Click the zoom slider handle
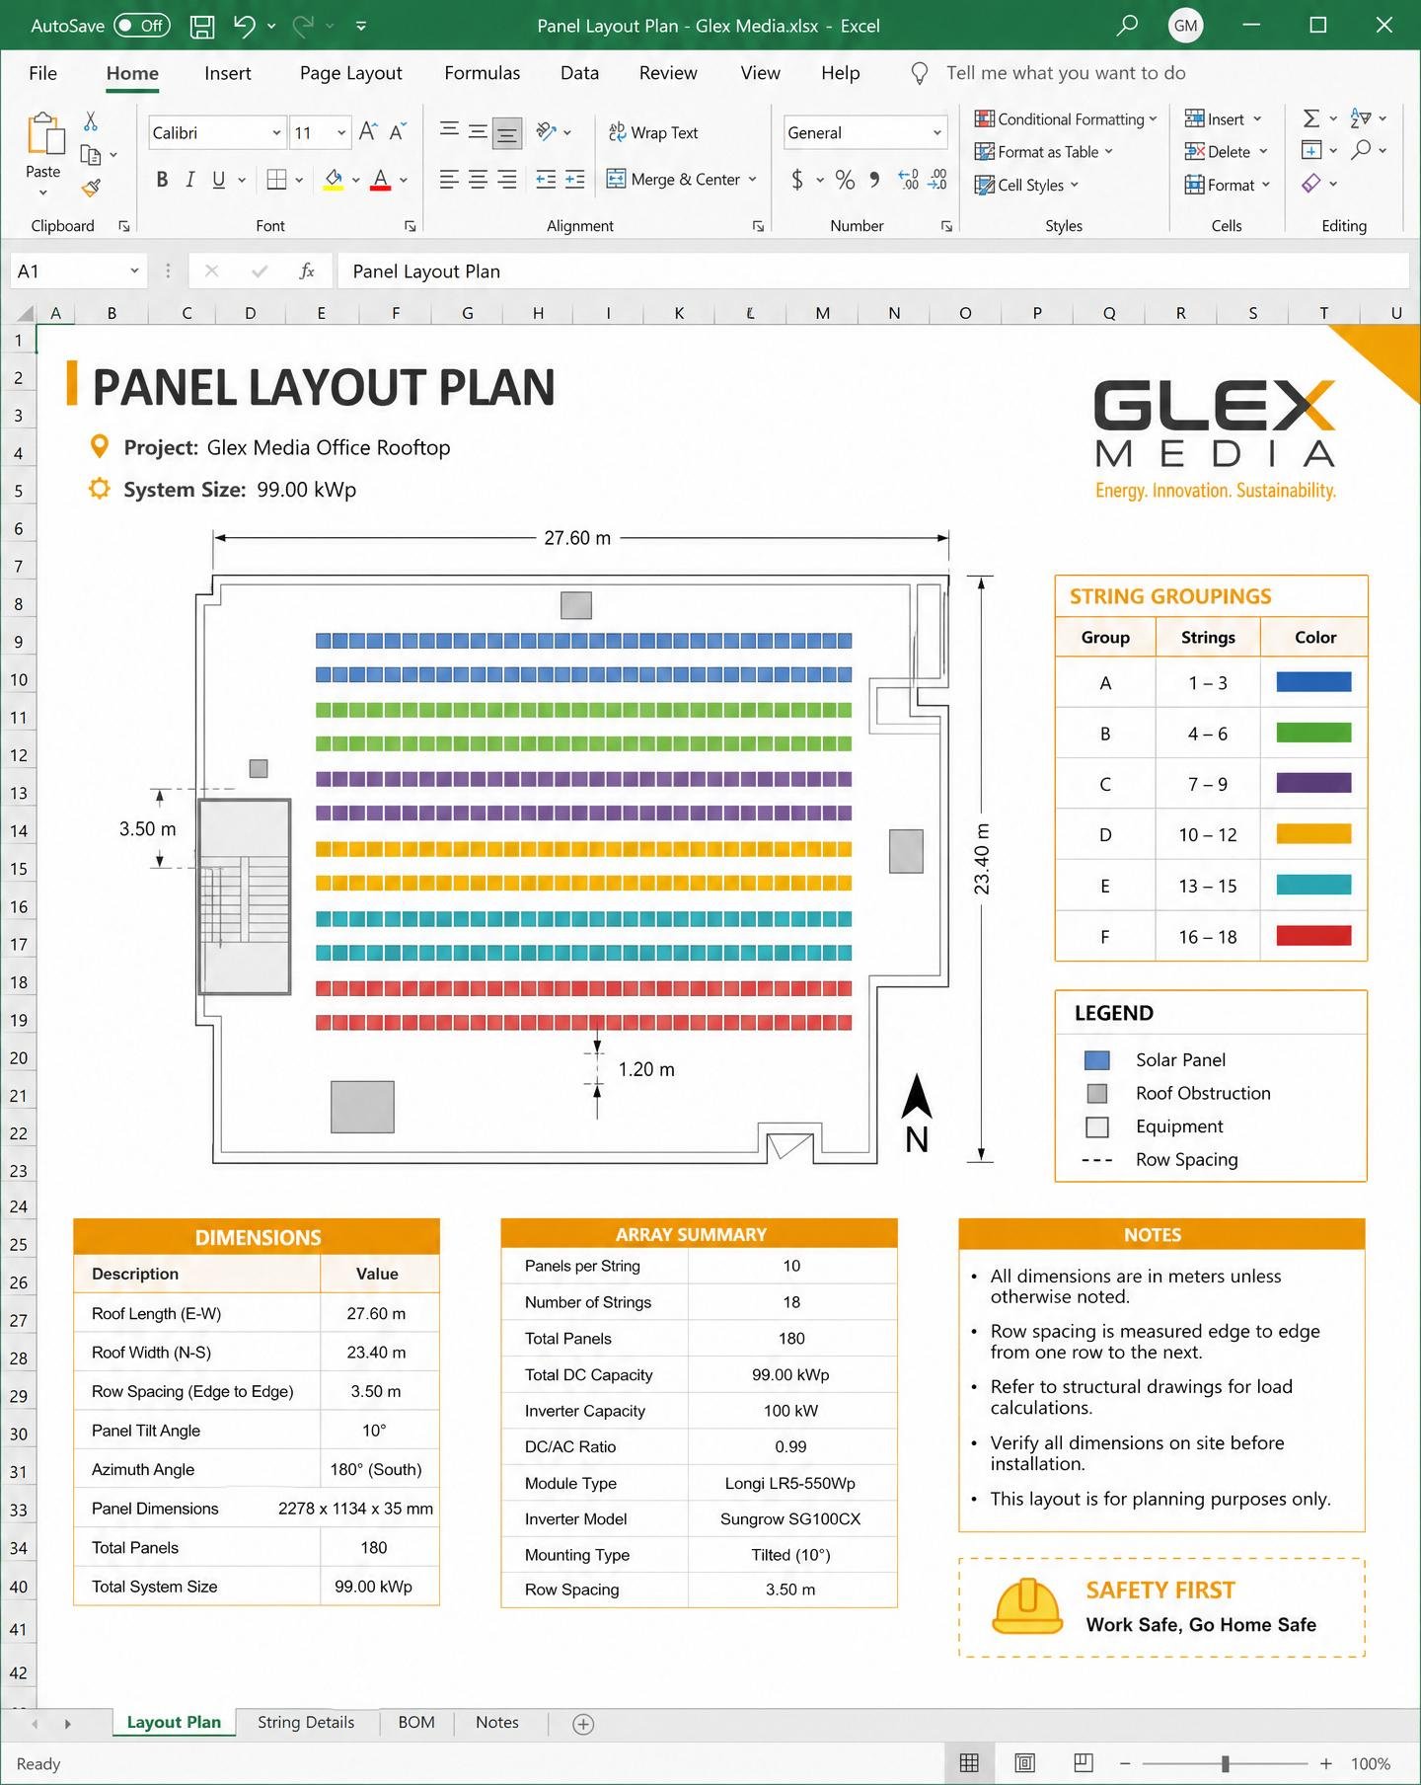1421x1785 pixels. pos(1225,1763)
